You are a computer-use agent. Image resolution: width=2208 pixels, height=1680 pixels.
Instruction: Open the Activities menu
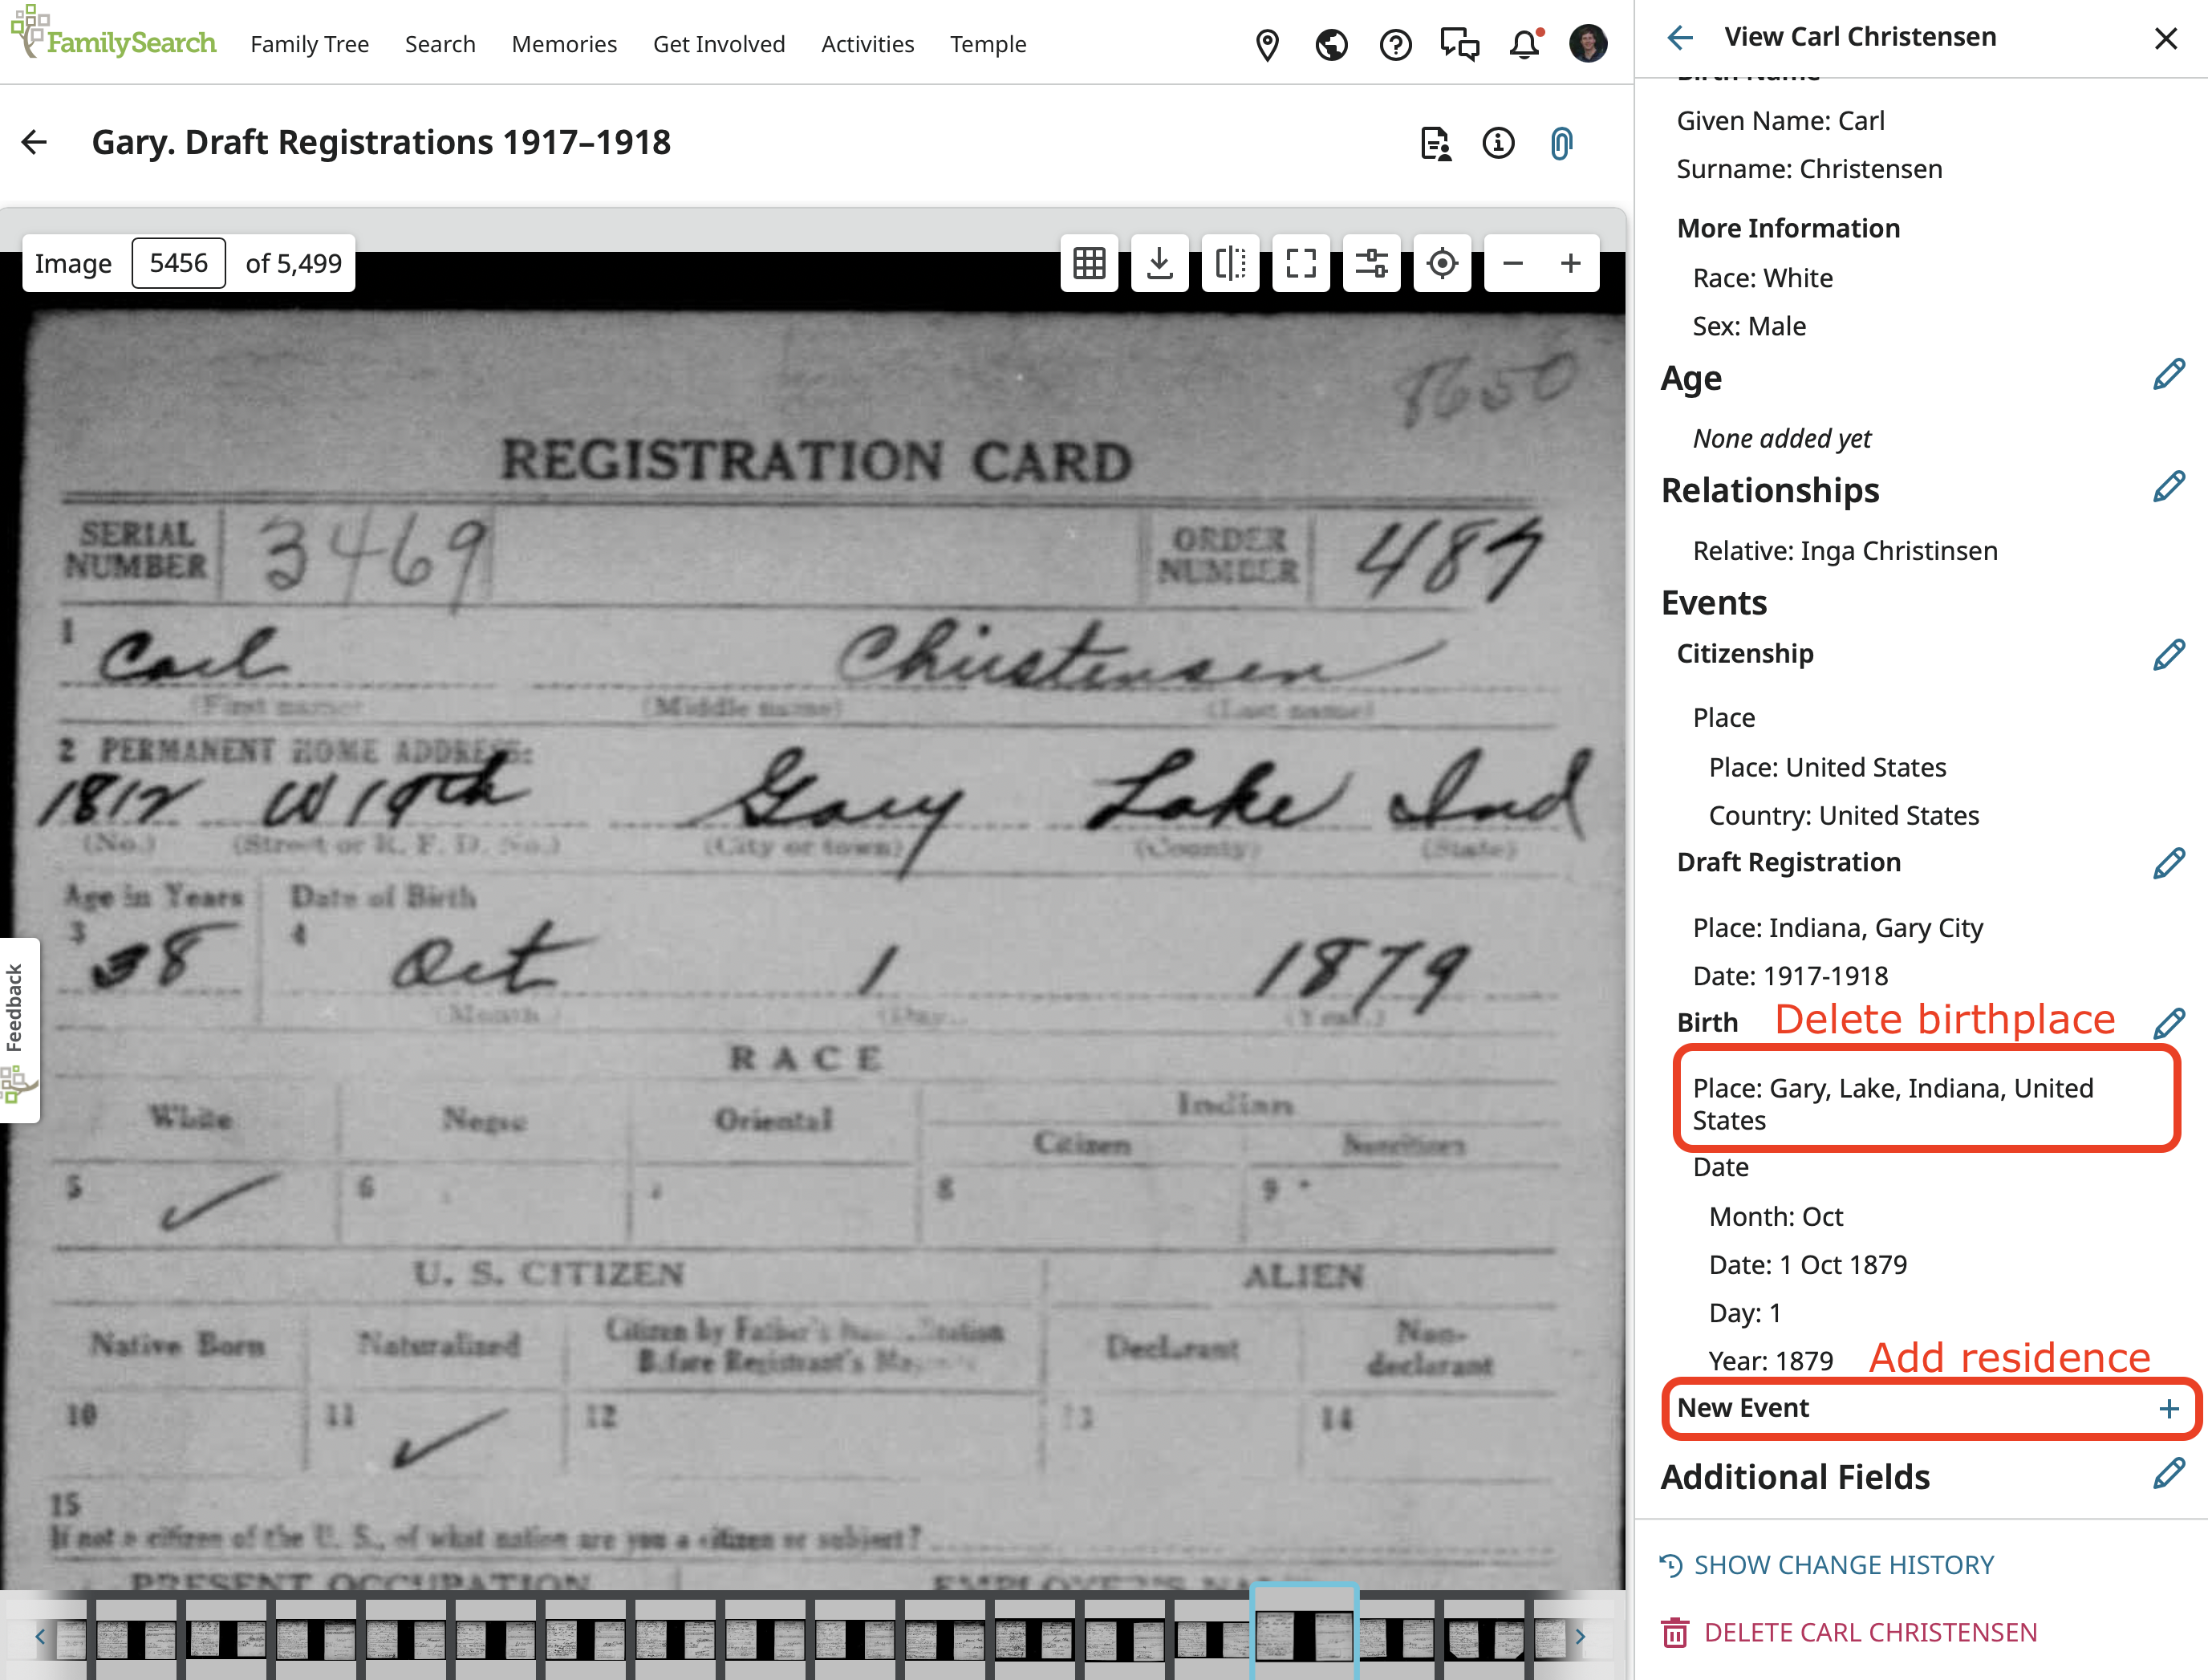[867, 44]
